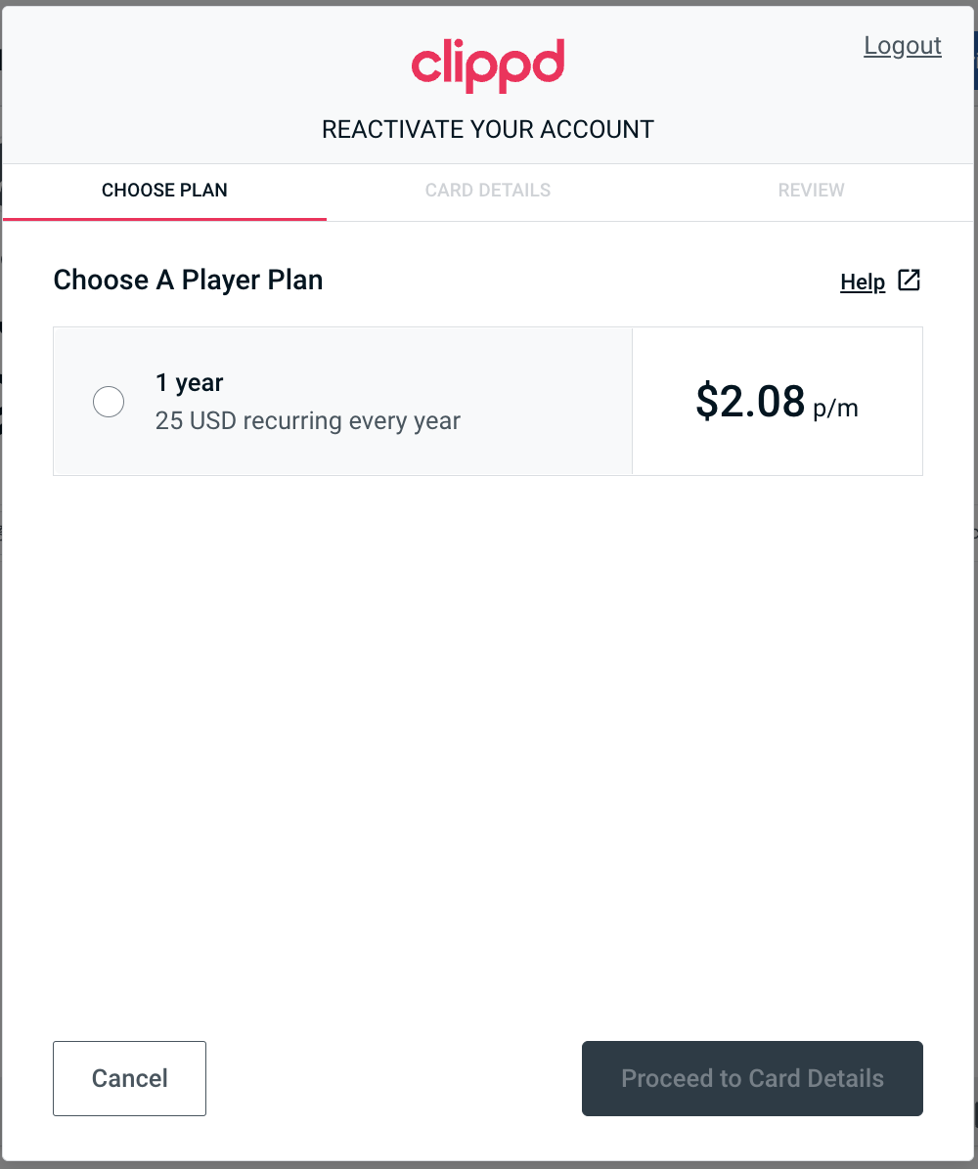This screenshot has width=978, height=1169.
Task: Click the external link icon beside Help
Action: (x=910, y=281)
